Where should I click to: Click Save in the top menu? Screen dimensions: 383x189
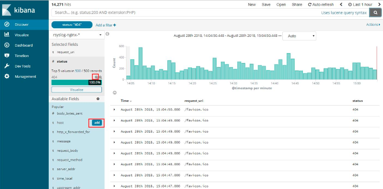266,4
